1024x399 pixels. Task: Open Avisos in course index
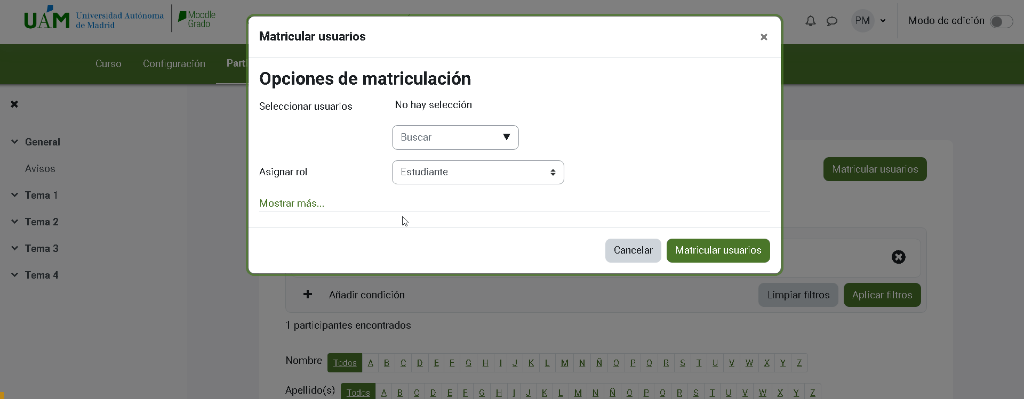[x=40, y=168]
